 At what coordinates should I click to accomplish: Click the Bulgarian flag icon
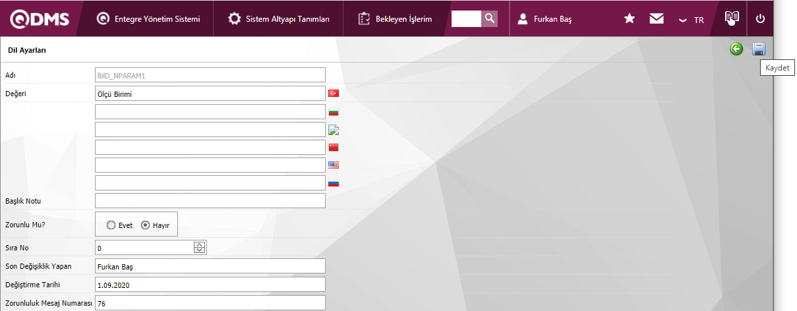tap(334, 112)
